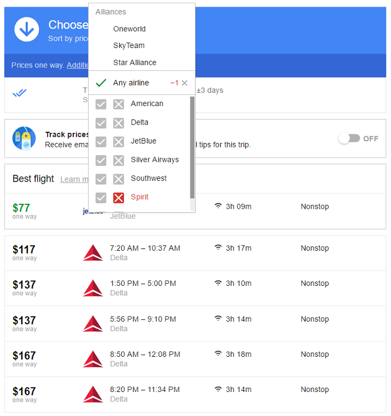The image size is (391, 416).
Task: Click the blue double-checkmark icon
Action: pyautogui.click(x=20, y=93)
